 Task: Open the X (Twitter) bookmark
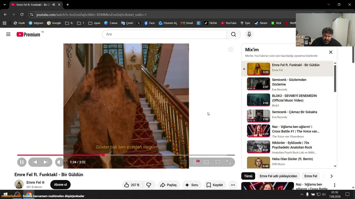139,23
